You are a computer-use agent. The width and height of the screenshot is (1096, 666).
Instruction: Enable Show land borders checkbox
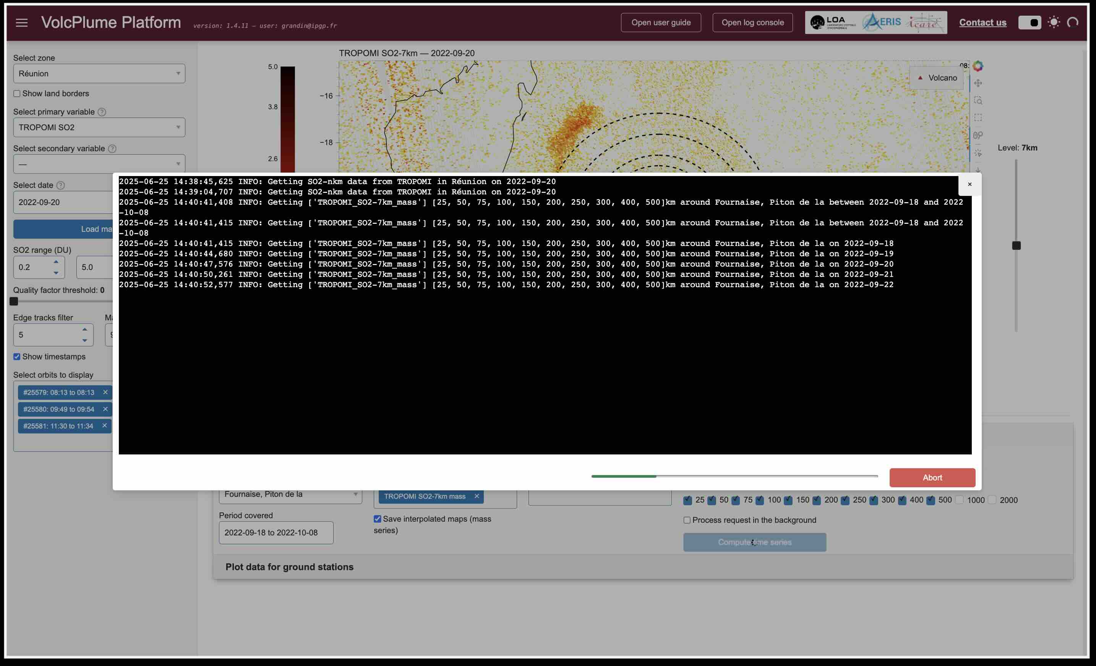pos(17,93)
